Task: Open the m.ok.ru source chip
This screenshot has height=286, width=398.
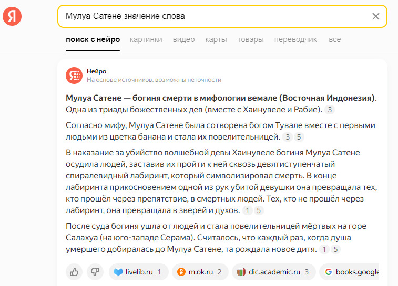Action: point(201,272)
